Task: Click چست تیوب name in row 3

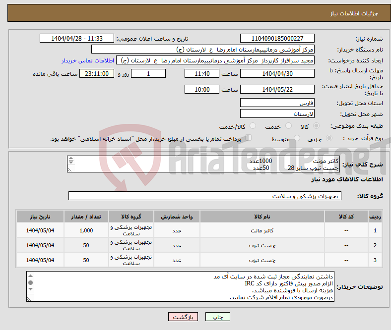Action: click(262, 260)
